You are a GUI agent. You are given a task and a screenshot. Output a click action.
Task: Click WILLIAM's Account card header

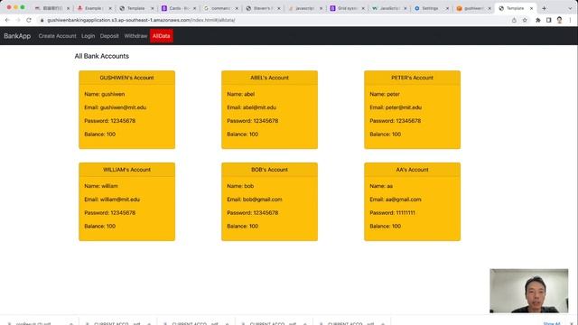126,170
